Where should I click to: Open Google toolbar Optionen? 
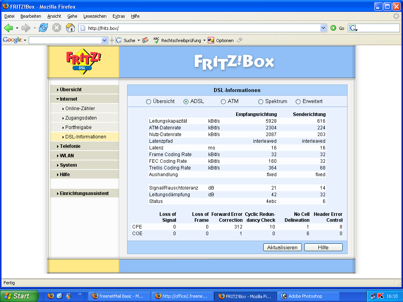221,41
